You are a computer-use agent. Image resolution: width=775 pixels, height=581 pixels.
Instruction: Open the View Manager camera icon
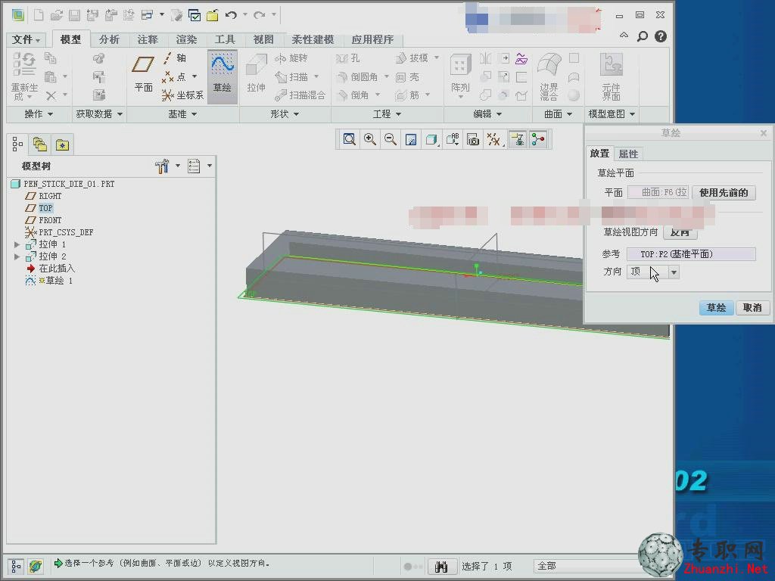473,139
